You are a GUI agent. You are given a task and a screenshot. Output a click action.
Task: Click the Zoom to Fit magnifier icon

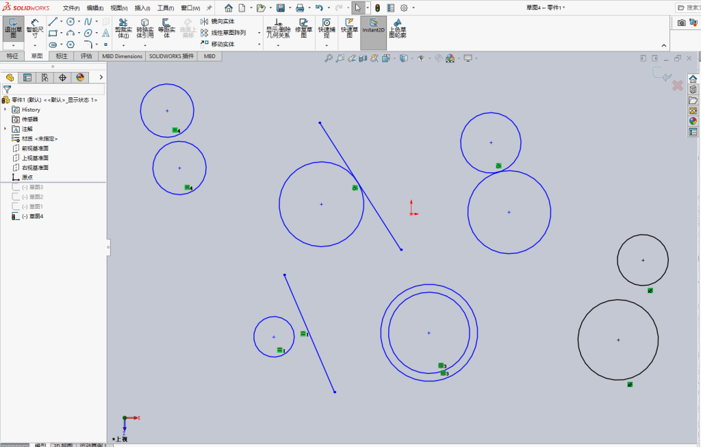329,58
